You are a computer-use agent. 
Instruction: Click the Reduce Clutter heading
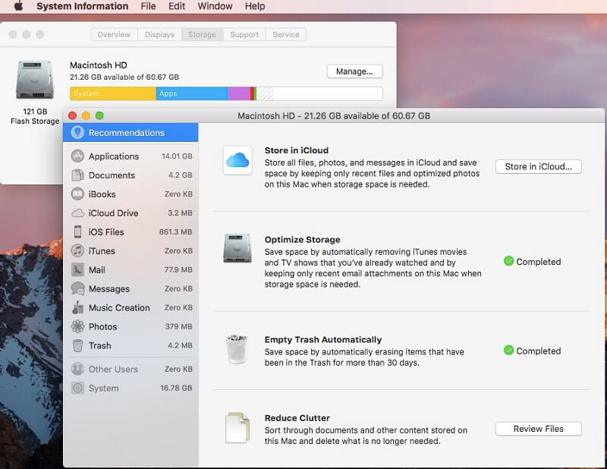[x=297, y=418]
